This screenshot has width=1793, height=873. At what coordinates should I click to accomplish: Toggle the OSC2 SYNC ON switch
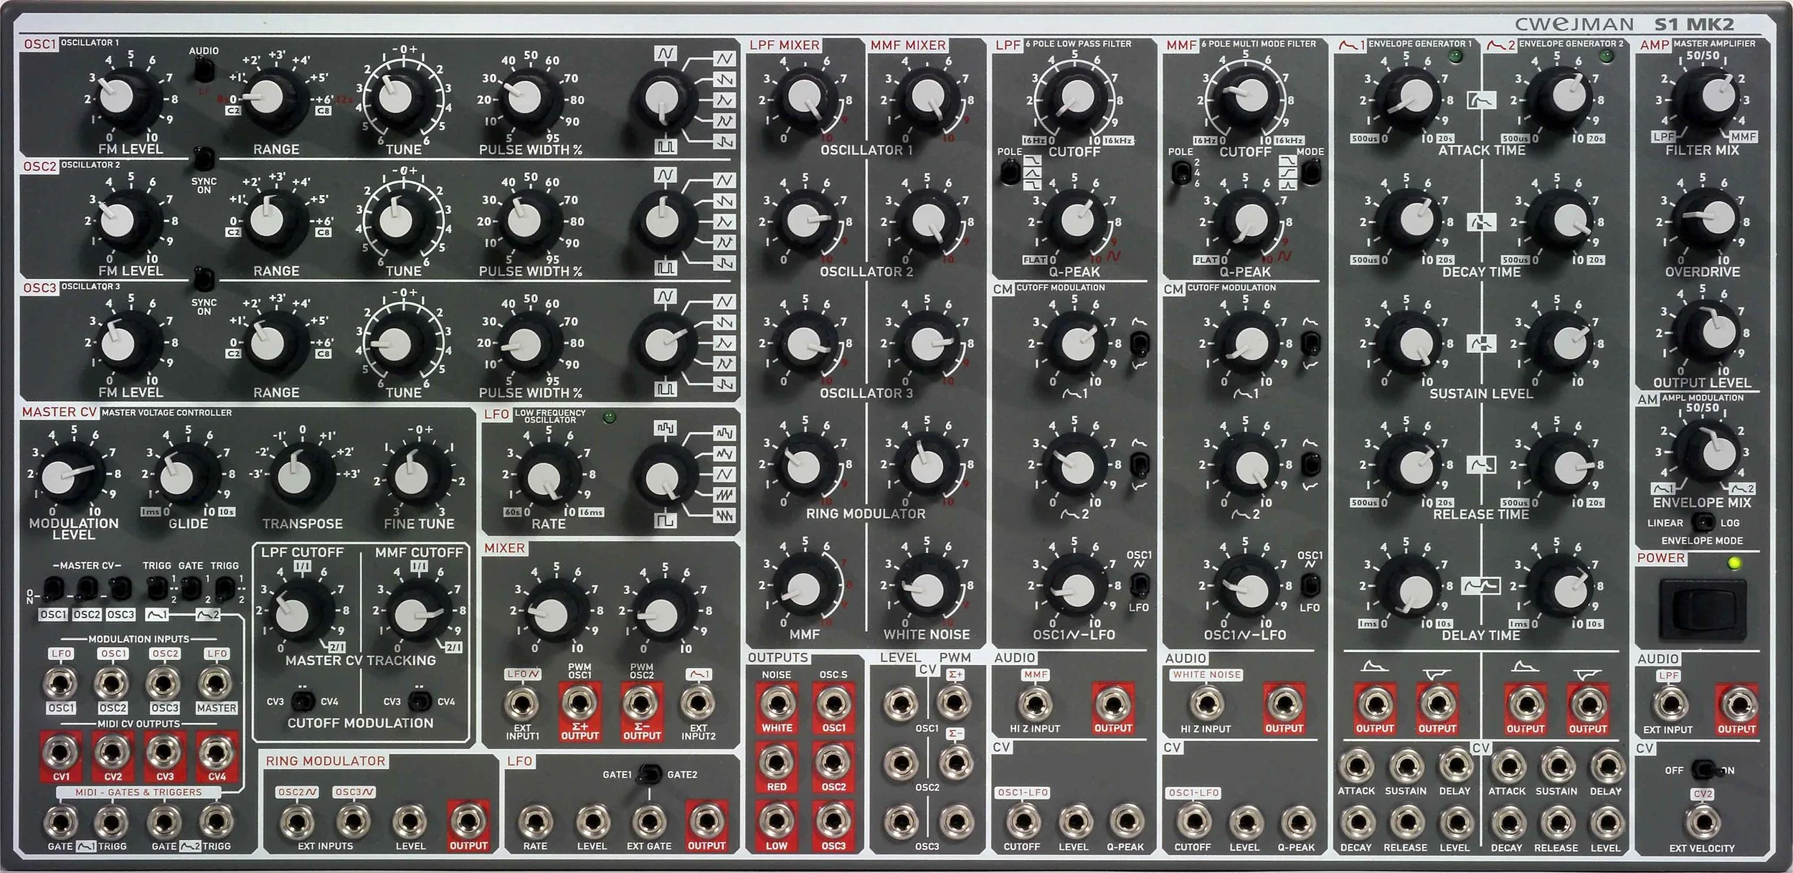pos(204,158)
